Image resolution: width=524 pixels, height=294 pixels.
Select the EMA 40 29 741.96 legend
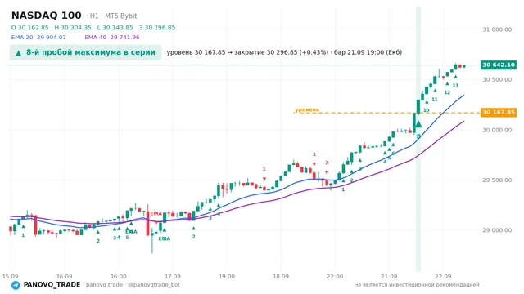(112, 38)
